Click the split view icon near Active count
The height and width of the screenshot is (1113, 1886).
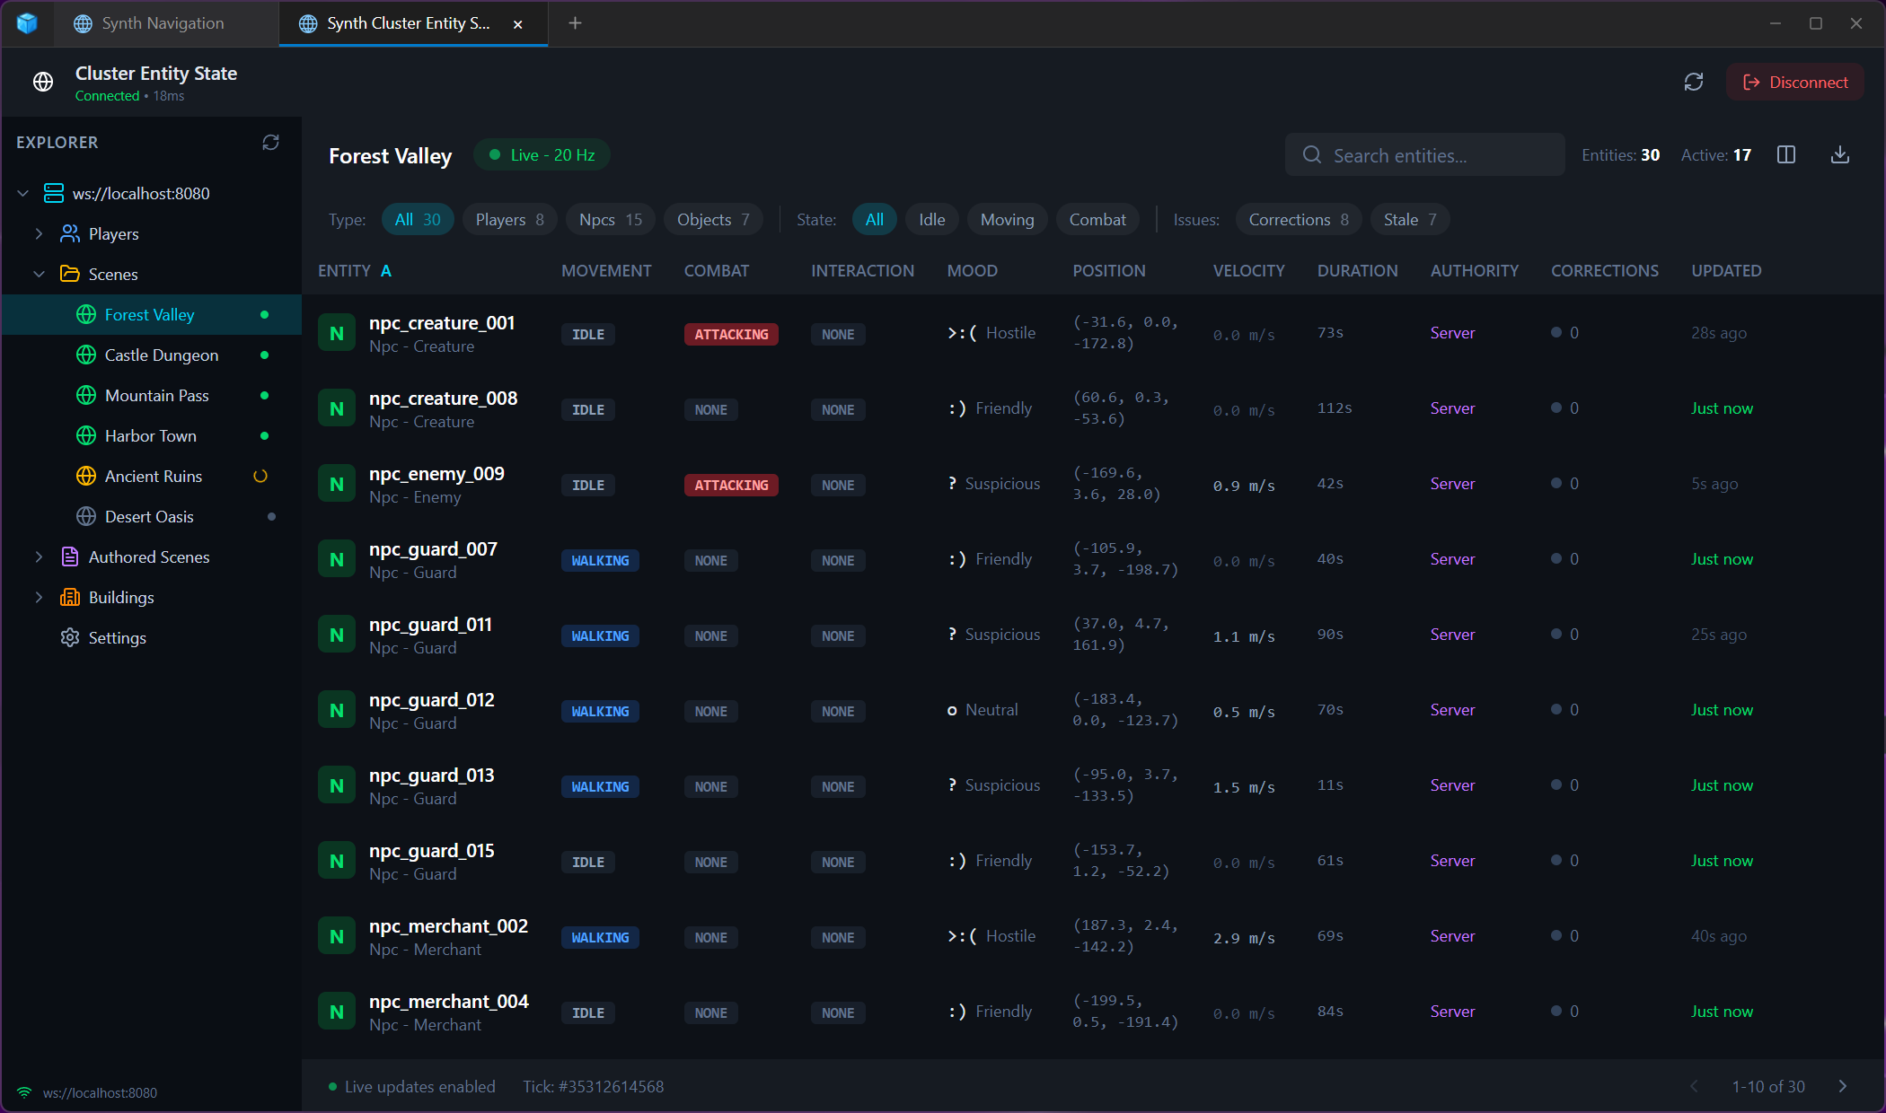(1786, 154)
